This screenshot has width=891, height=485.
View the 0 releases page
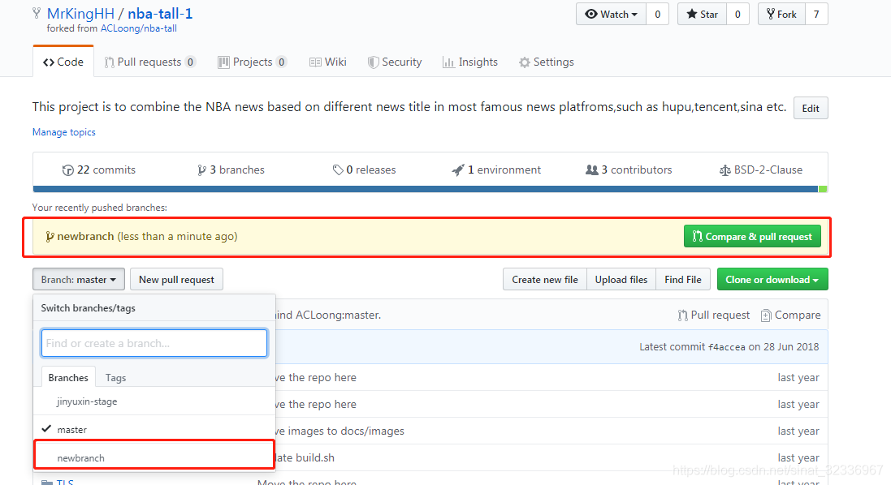(x=364, y=170)
